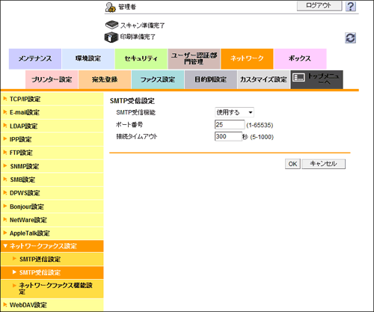The height and width of the screenshot is (312, 374).
Task: Click the キャンセル button
Action: point(323,164)
